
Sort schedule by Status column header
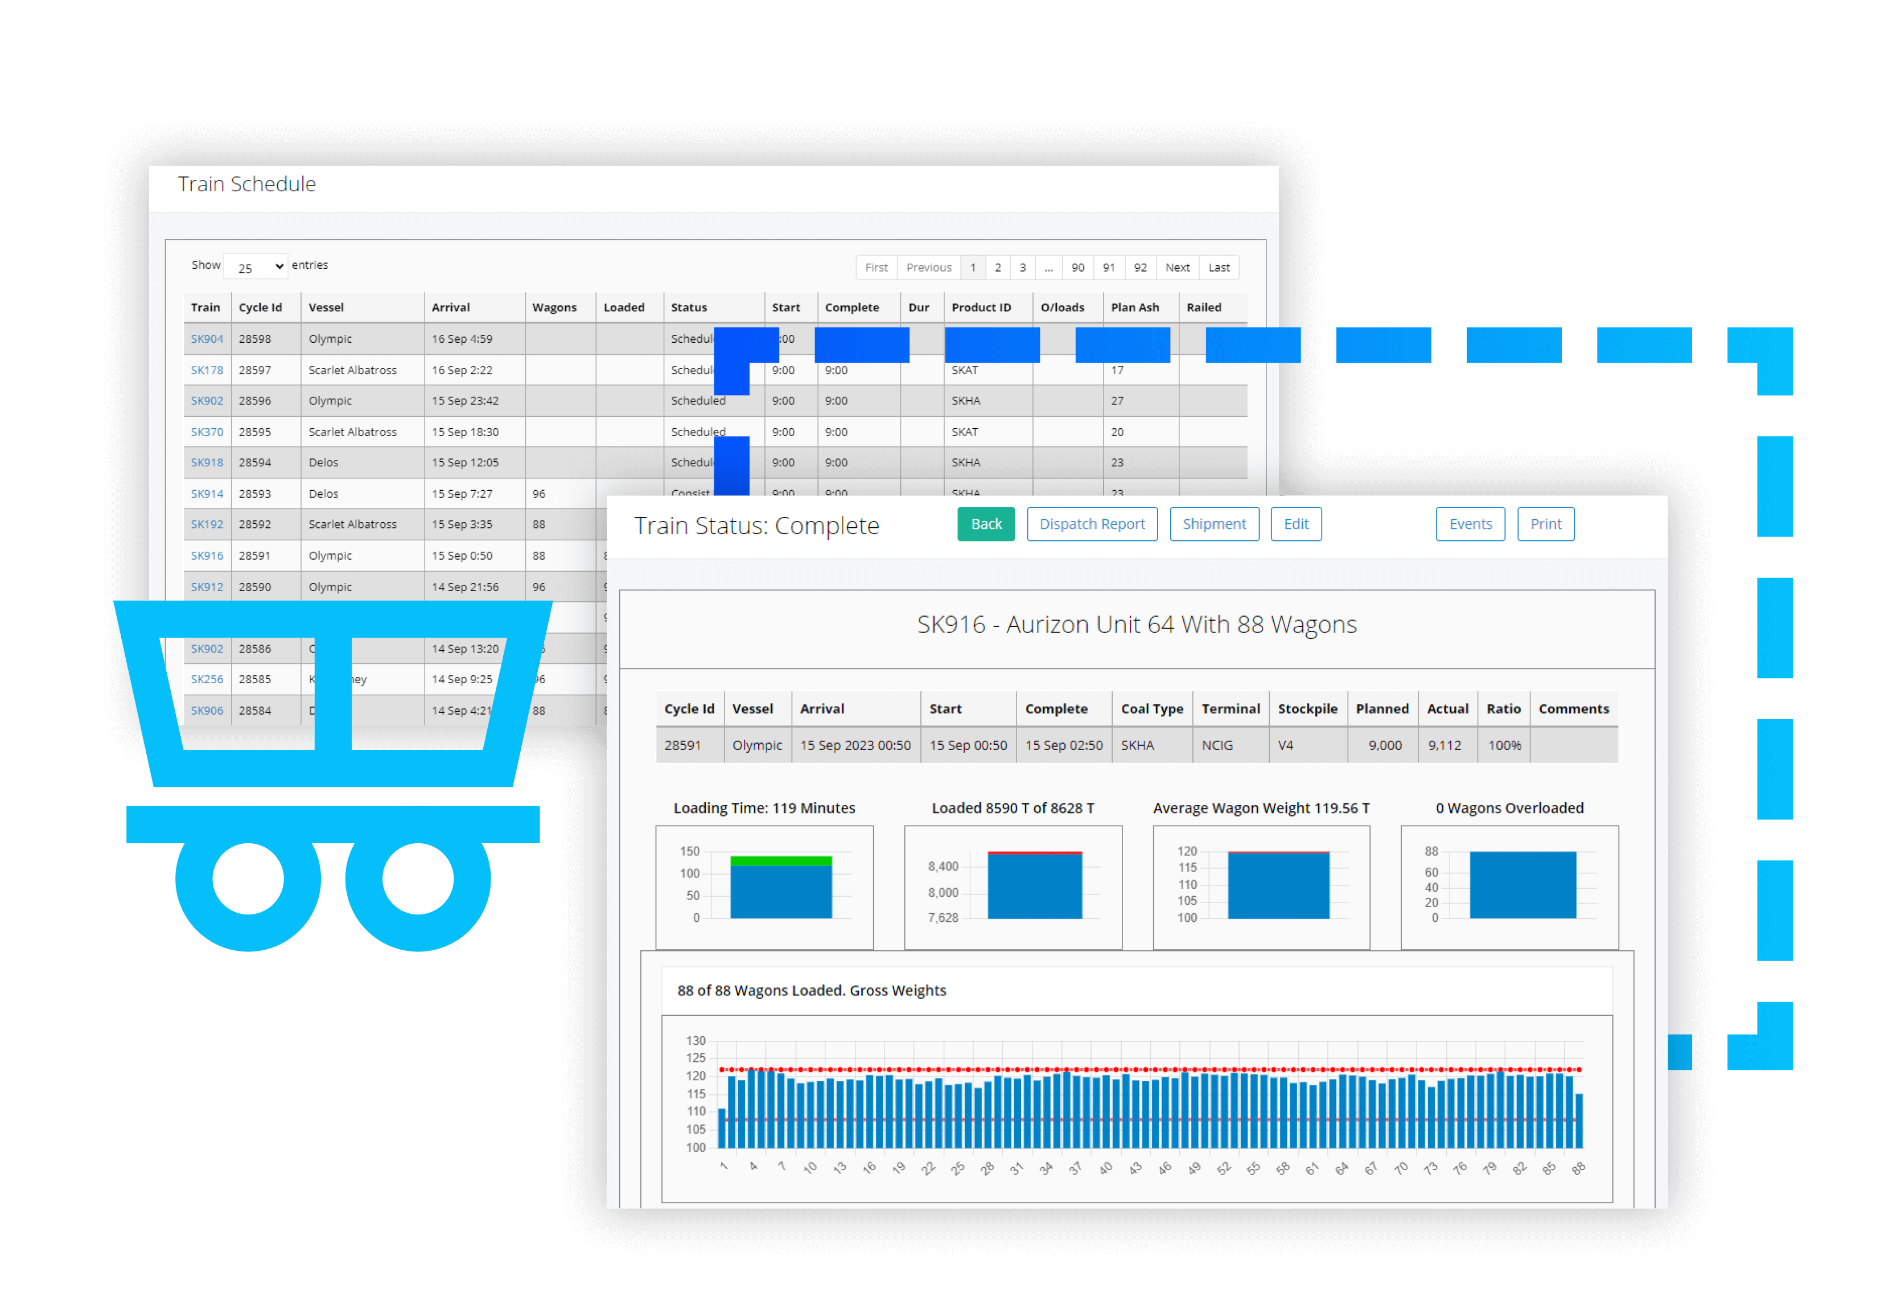(x=714, y=307)
